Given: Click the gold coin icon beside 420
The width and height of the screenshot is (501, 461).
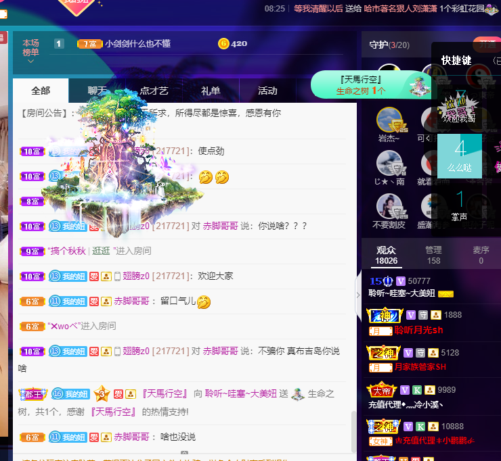Looking at the screenshot, I should pyautogui.click(x=223, y=44).
